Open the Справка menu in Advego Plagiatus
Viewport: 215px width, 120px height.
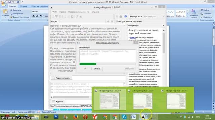(x=95, y=12)
